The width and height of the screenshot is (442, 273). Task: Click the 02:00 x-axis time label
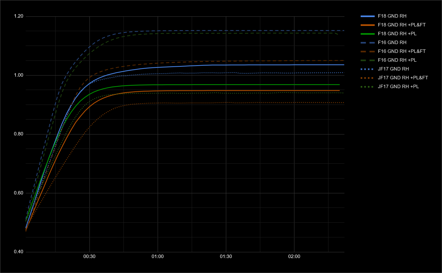[294, 256]
